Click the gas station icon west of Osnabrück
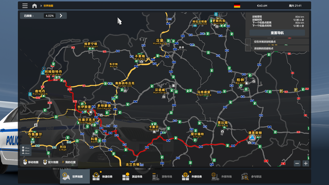The height and width of the screenshot is (185, 329). pyautogui.click(x=105, y=83)
